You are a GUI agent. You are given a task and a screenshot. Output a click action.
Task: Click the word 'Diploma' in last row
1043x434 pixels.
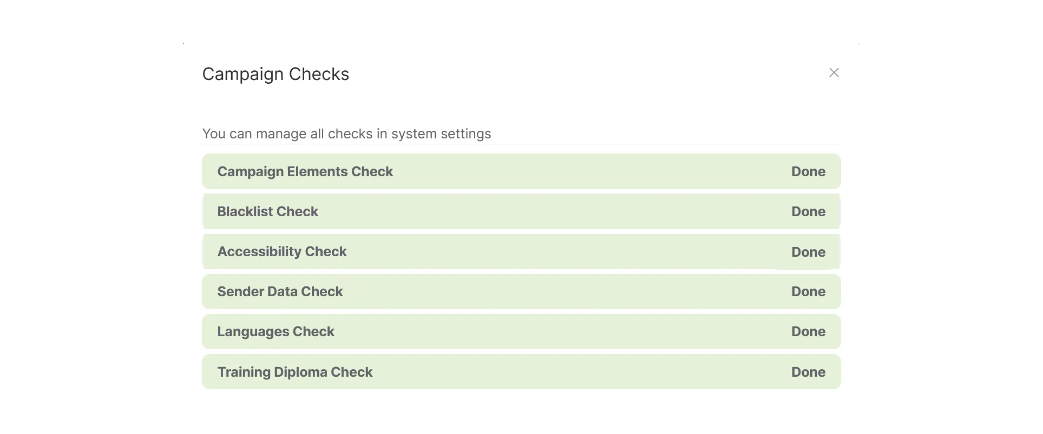(300, 372)
